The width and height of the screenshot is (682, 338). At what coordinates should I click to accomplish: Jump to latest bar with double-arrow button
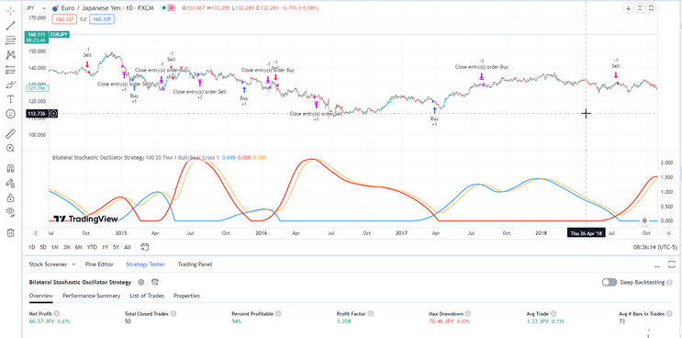644,220
